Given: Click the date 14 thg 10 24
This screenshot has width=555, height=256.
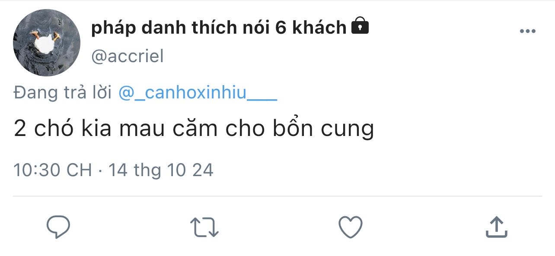Looking at the screenshot, I should pyautogui.click(x=161, y=170).
